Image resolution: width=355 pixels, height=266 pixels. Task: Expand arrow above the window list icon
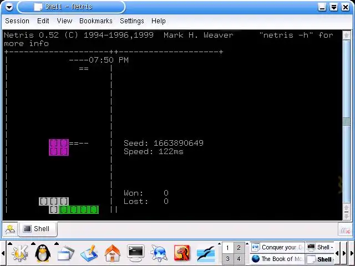(x=57, y=244)
